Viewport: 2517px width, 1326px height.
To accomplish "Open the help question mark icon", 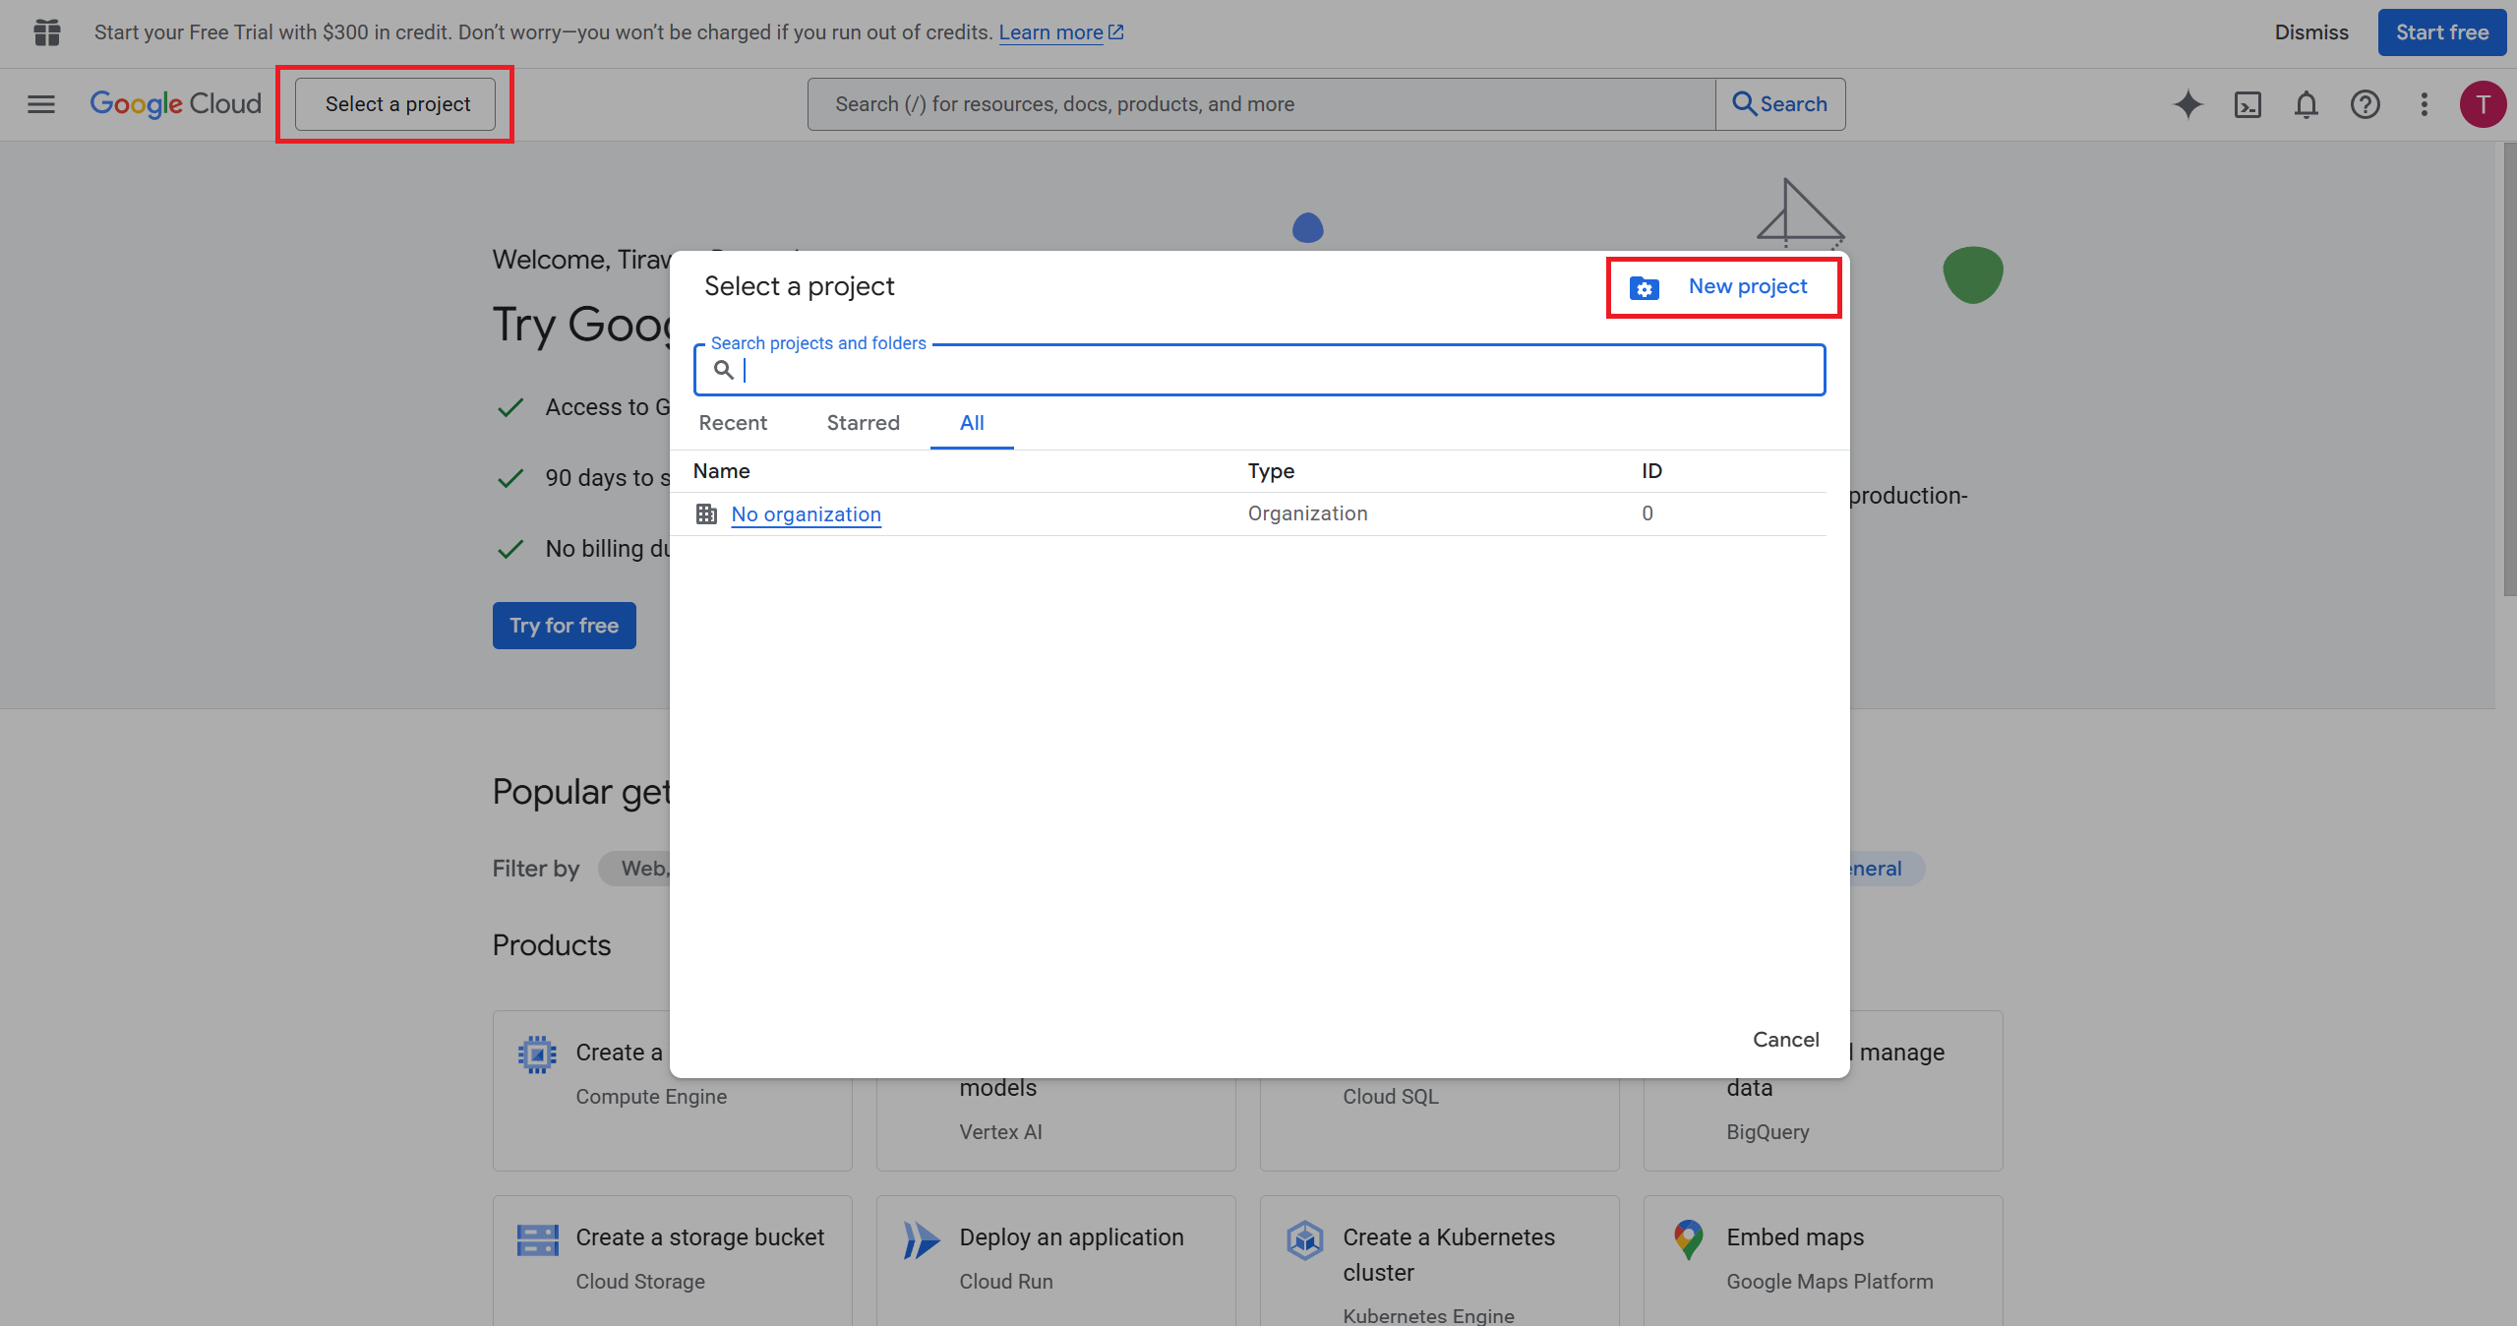I will 2365,104.
